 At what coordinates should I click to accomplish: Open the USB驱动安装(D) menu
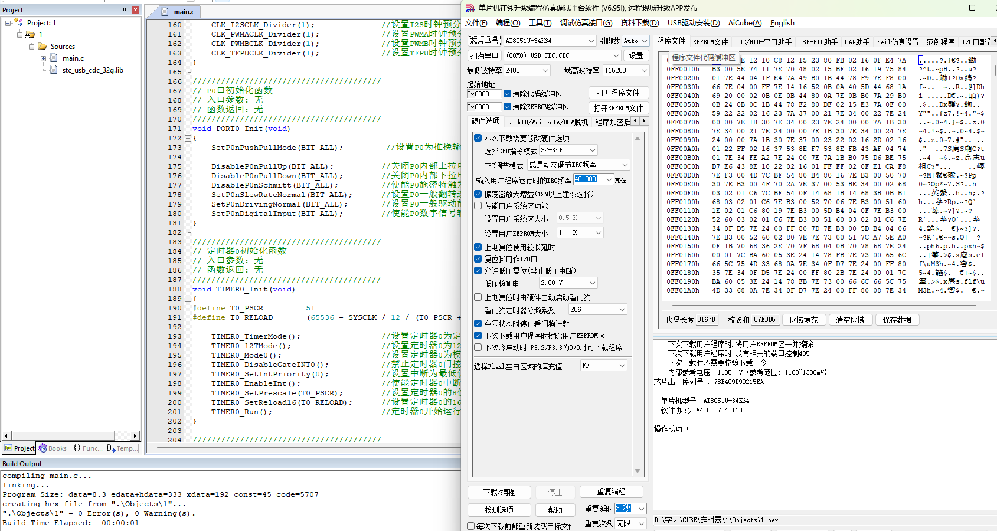(x=694, y=23)
